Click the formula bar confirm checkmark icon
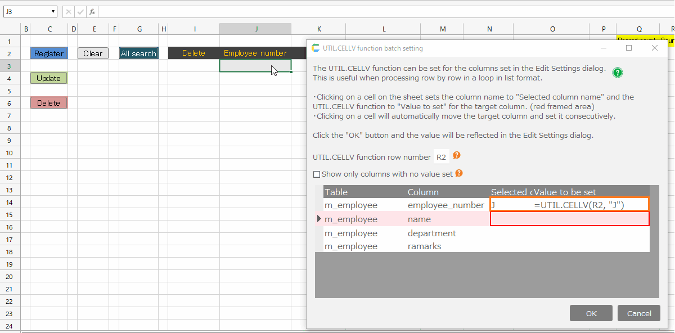This screenshot has height=333, width=675. 80,11
